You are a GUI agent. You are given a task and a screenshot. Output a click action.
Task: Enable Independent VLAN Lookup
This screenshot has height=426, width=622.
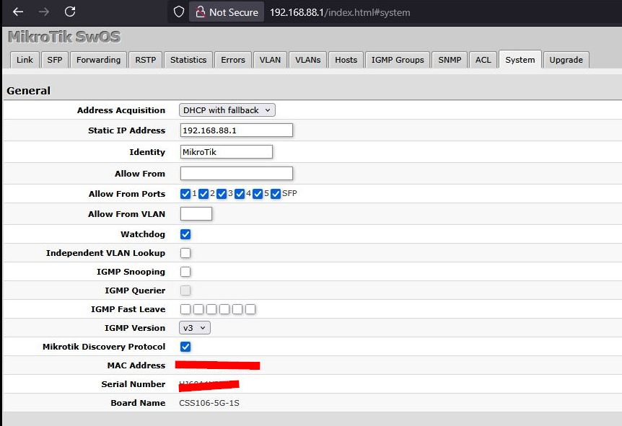[x=185, y=253]
